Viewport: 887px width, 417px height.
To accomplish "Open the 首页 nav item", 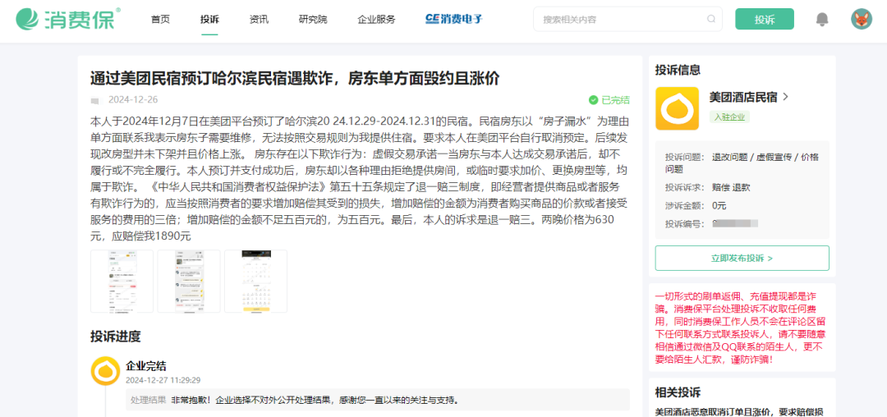I will coord(160,20).
